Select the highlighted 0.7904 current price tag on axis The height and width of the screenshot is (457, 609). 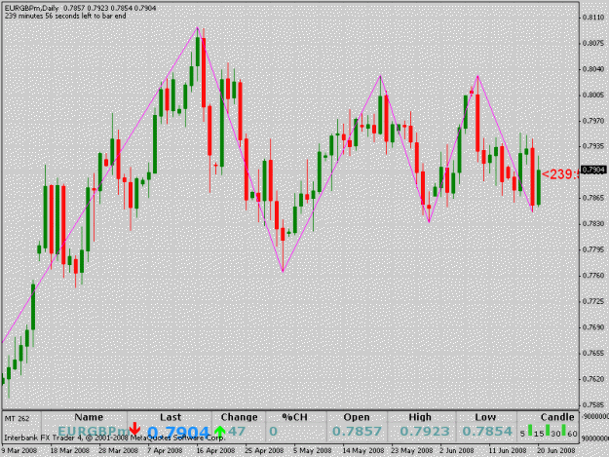[593, 171]
